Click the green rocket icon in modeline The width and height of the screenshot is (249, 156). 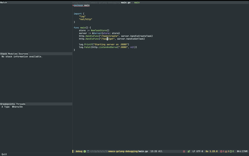(x=189, y=151)
